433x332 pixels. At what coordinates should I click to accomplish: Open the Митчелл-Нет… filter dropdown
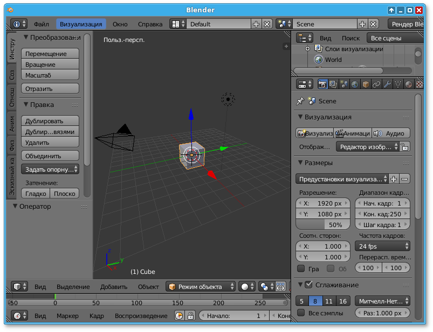[382, 301]
